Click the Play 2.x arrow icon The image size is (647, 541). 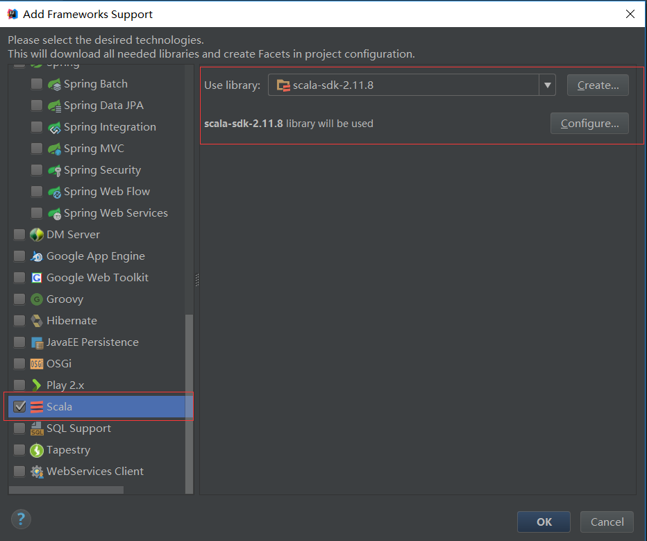(37, 385)
